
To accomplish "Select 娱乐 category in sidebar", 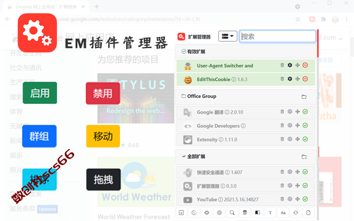I will coord(16,155).
